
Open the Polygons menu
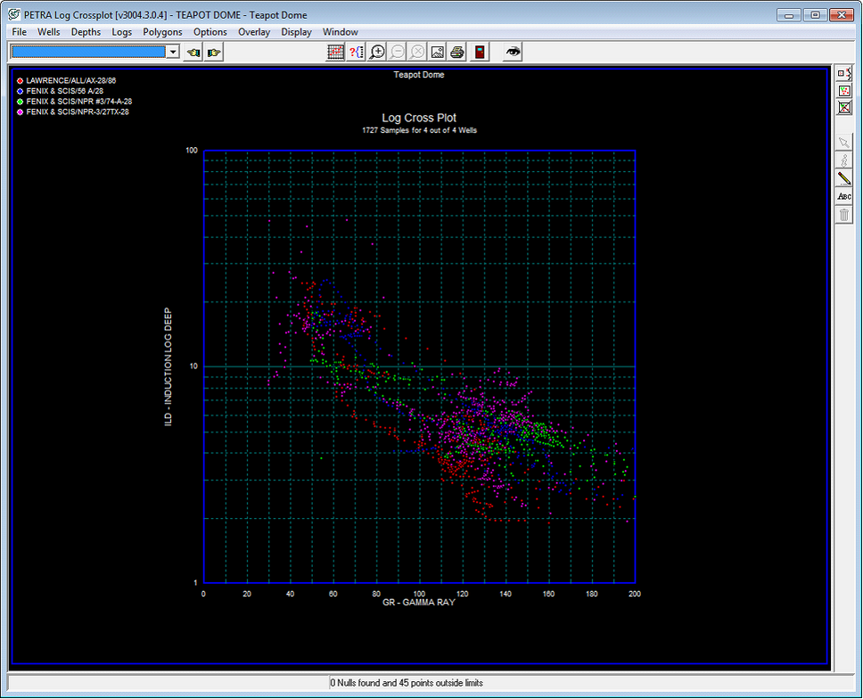pyautogui.click(x=162, y=32)
